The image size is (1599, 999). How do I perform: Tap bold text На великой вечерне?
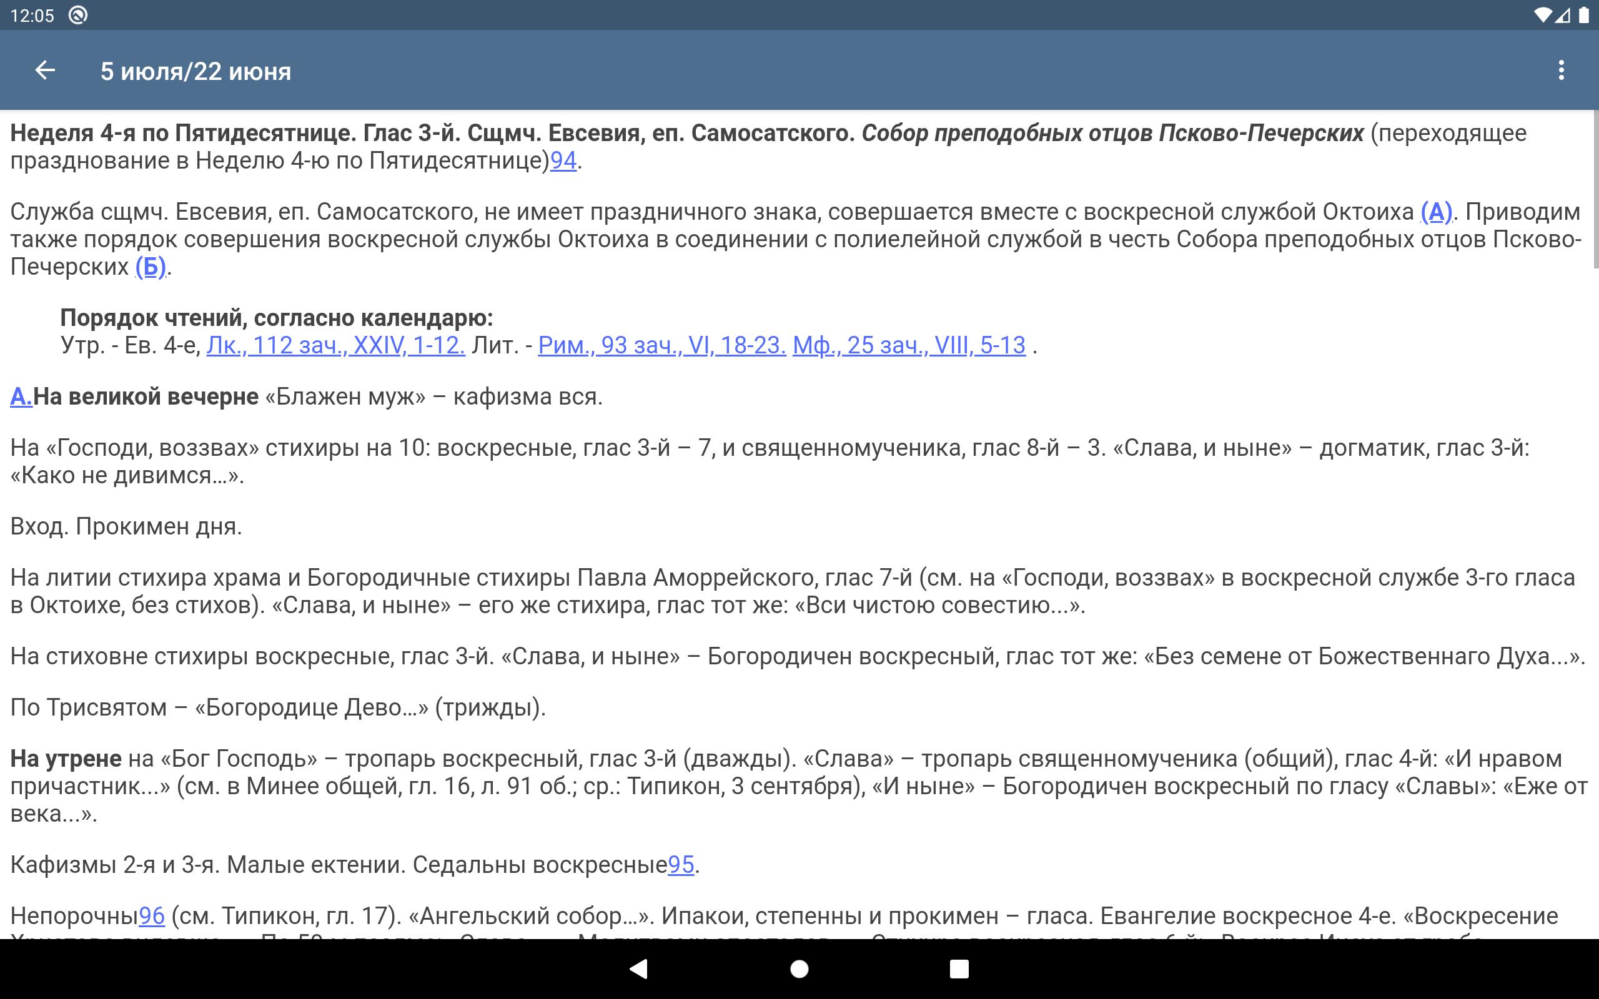(x=146, y=396)
